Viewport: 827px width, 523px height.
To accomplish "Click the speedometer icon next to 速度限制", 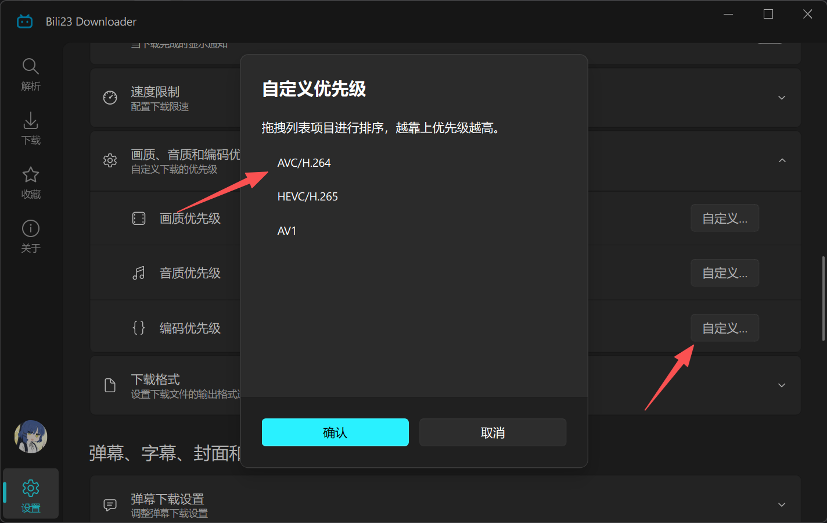I will coord(110,98).
